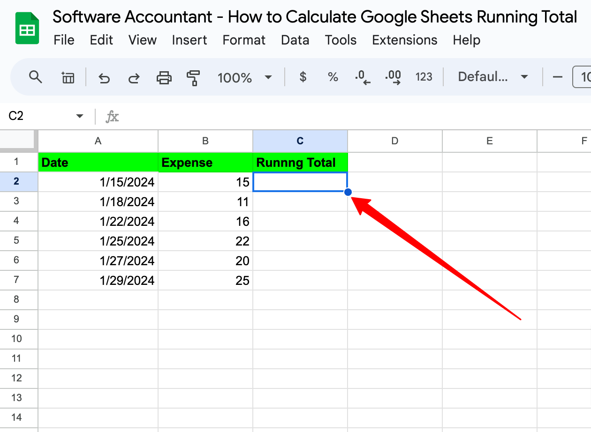
Task: Open the Edit menu
Action: click(102, 40)
